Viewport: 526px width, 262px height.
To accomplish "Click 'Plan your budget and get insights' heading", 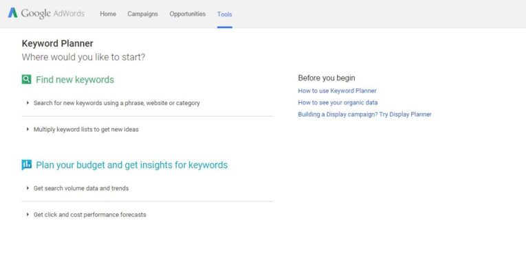I will point(131,165).
